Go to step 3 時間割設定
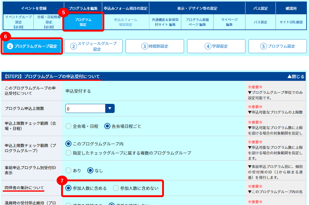The height and width of the screenshot is (205, 309). click(x=155, y=46)
